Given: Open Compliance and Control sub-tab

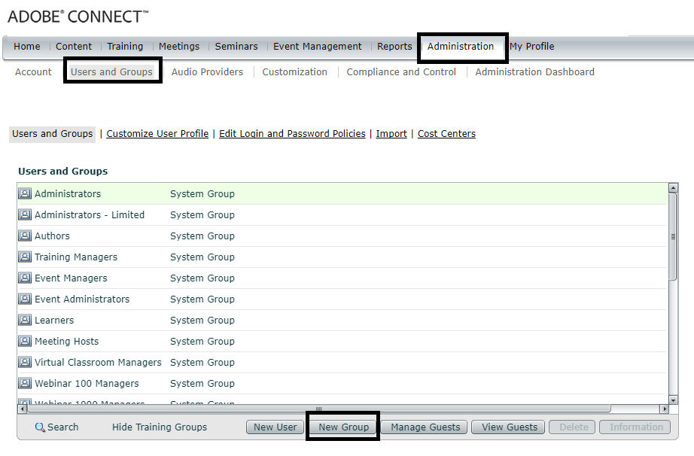Looking at the screenshot, I should tap(401, 72).
